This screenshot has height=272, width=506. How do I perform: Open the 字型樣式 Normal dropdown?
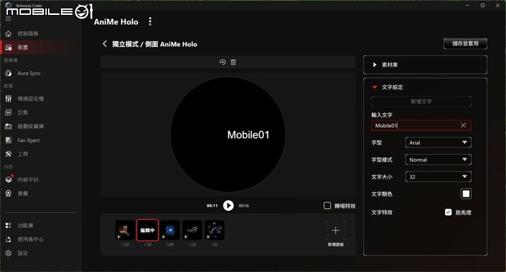click(439, 160)
